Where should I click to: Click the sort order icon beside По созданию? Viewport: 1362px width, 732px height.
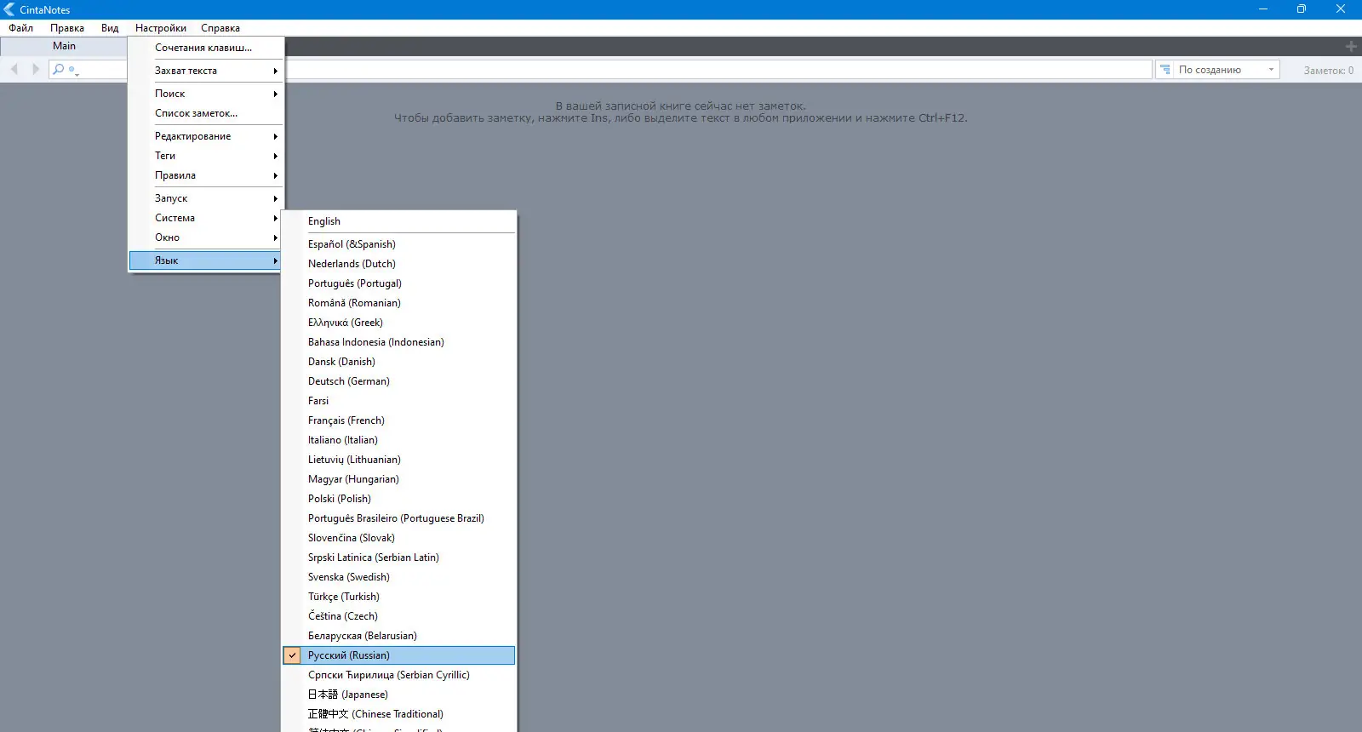click(x=1165, y=70)
